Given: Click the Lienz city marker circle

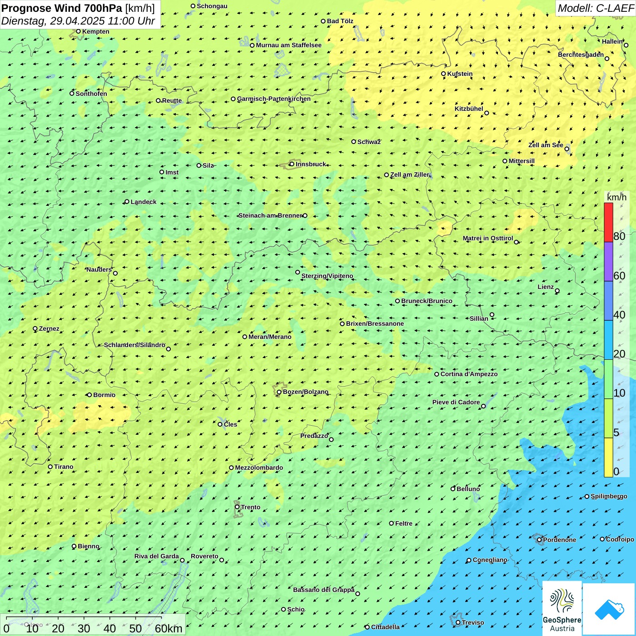Looking at the screenshot, I should [x=557, y=291].
